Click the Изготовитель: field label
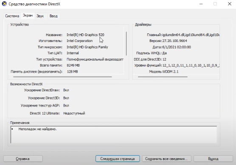 coord(51,41)
